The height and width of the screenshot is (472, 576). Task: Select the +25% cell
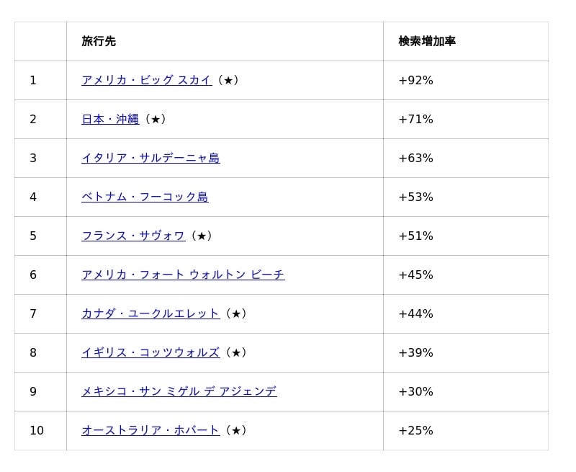tap(415, 431)
